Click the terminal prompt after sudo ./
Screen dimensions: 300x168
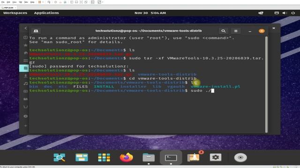point(212,91)
